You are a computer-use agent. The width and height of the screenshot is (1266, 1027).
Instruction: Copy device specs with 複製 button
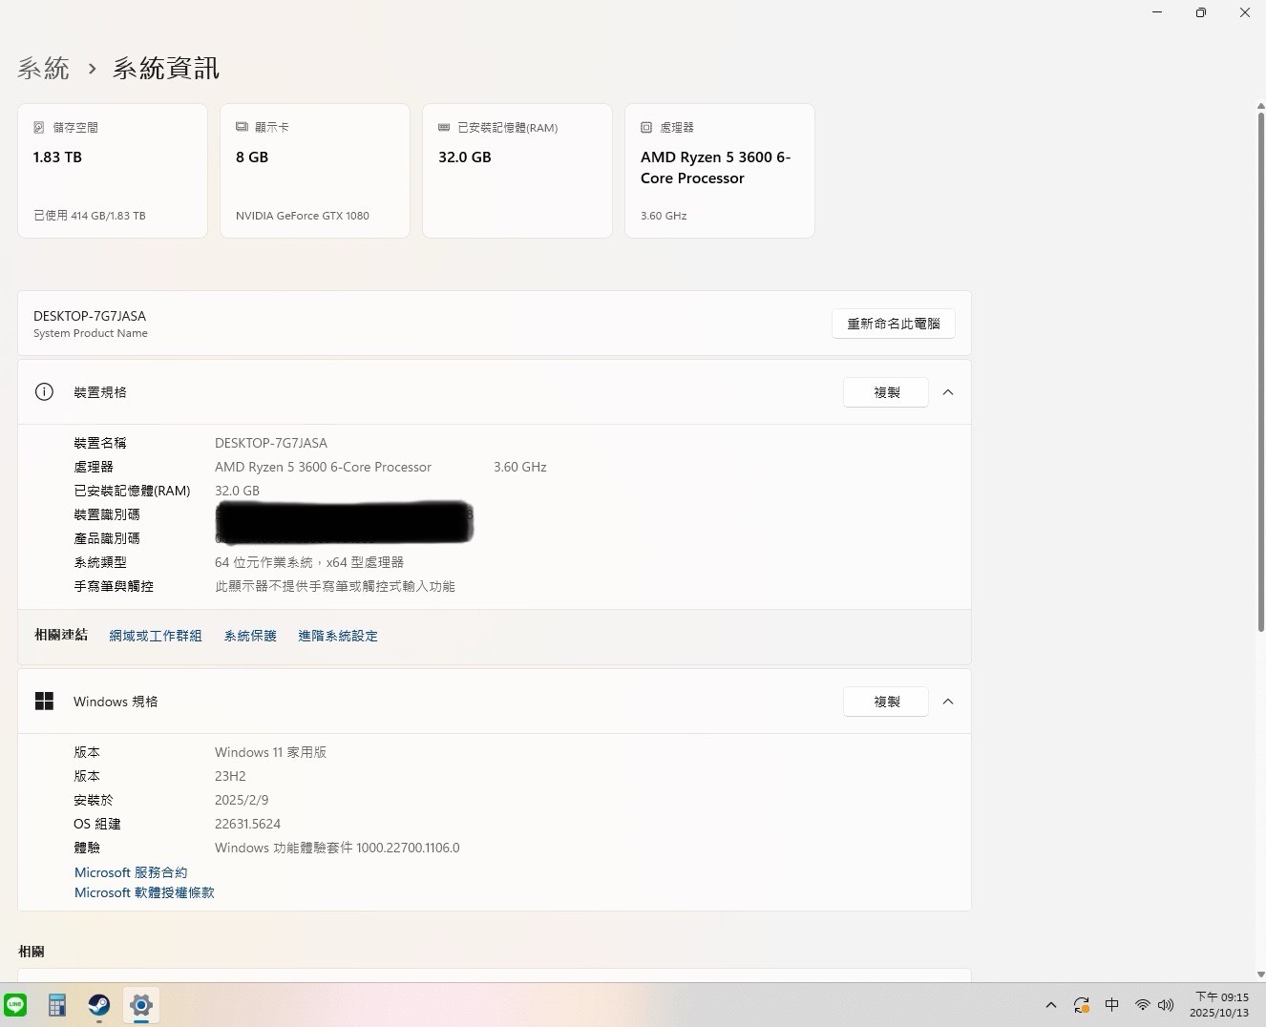click(886, 392)
